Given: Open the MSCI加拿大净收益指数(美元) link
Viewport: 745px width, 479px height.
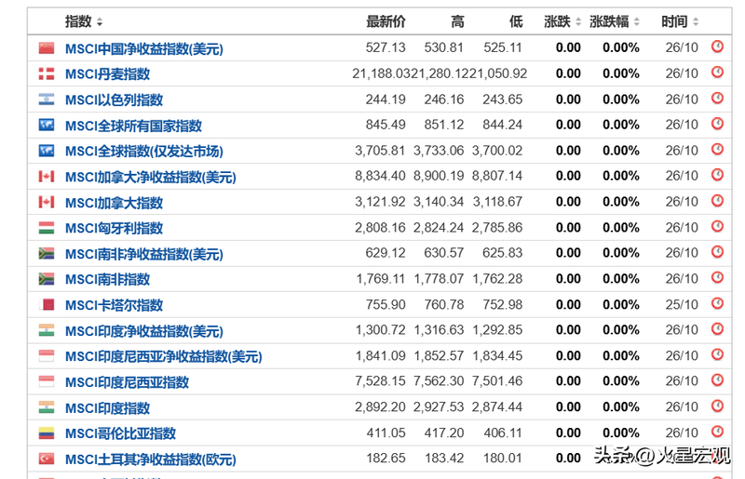Looking at the screenshot, I should (x=151, y=177).
